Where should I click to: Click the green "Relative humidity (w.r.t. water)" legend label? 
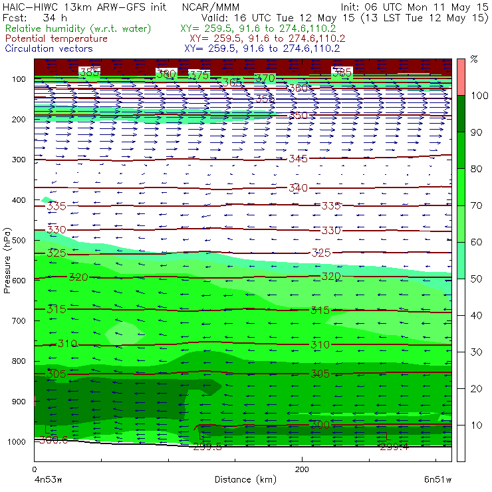pos(78,29)
